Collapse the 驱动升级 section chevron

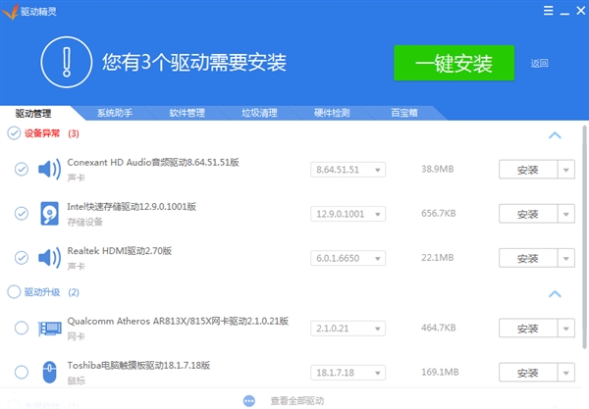click(x=555, y=294)
